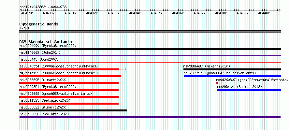Viewport: 290px width, 130px height.
Task: Click the esv3640554 (1000GenomesConsortiumPhase3) label
Action: coord(59,66)
